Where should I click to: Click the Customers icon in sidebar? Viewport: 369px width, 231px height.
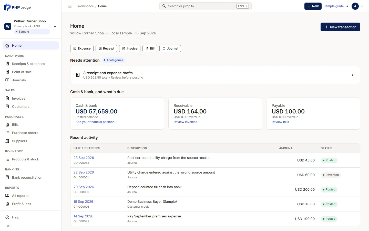(x=7, y=107)
